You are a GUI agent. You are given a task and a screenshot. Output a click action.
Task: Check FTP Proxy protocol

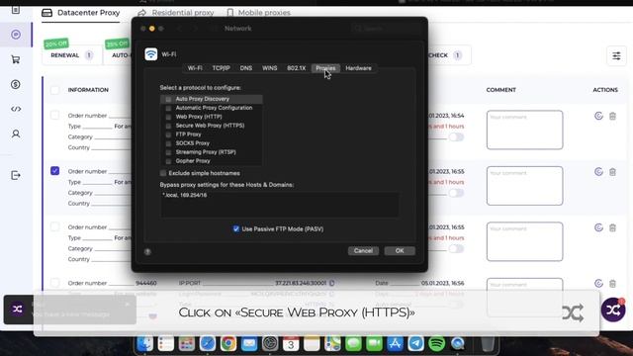point(168,134)
